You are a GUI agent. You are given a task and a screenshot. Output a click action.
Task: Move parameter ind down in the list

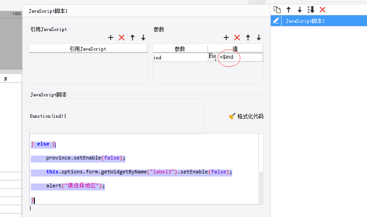pyautogui.click(x=258, y=37)
